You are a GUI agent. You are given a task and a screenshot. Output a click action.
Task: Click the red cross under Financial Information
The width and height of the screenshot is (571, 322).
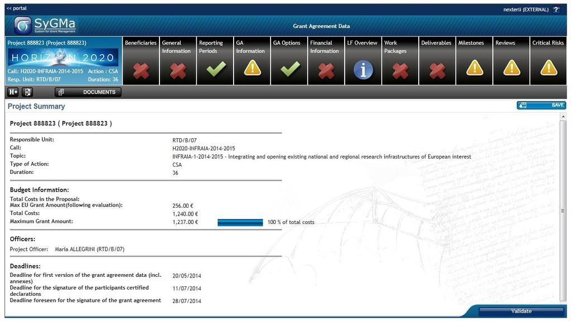point(326,71)
